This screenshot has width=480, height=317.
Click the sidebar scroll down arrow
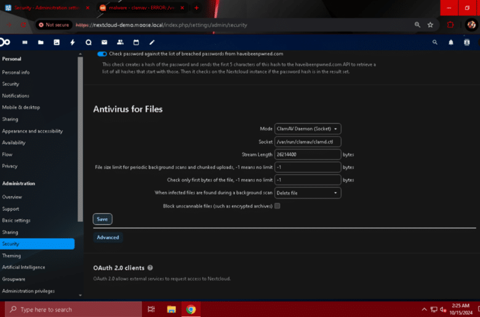click(80, 295)
